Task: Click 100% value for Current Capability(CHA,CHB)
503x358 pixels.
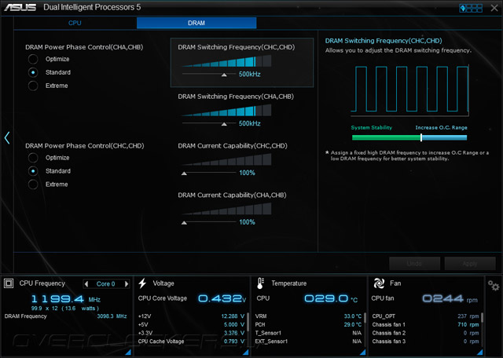Action: click(x=247, y=222)
